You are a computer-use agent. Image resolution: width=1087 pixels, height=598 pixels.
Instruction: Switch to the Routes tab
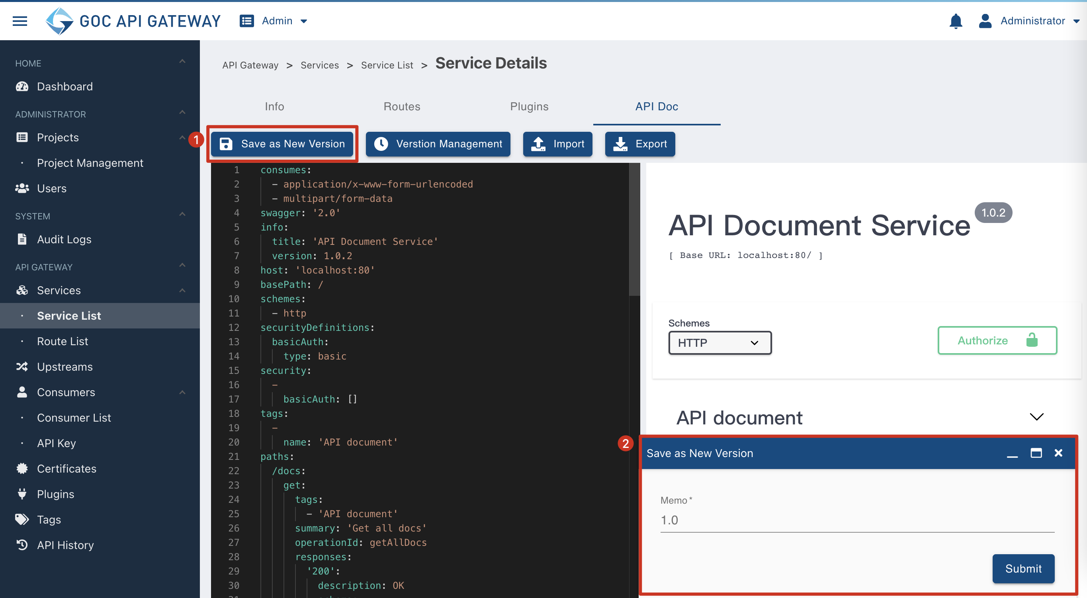402,107
